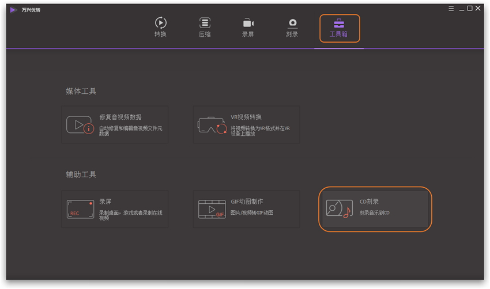Open the hamburger menu icon in the title bar
This screenshot has height=289, width=490.
coord(451,9)
